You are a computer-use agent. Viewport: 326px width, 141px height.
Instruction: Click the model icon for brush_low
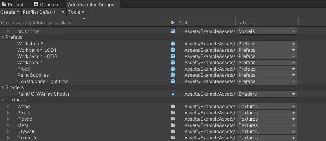(x=173, y=31)
